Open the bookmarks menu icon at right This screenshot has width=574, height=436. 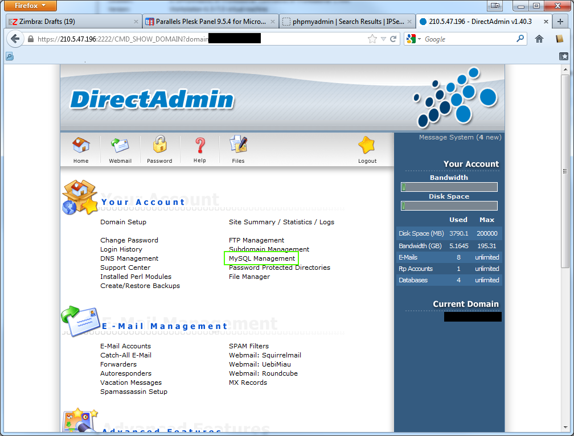pos(559,39)
